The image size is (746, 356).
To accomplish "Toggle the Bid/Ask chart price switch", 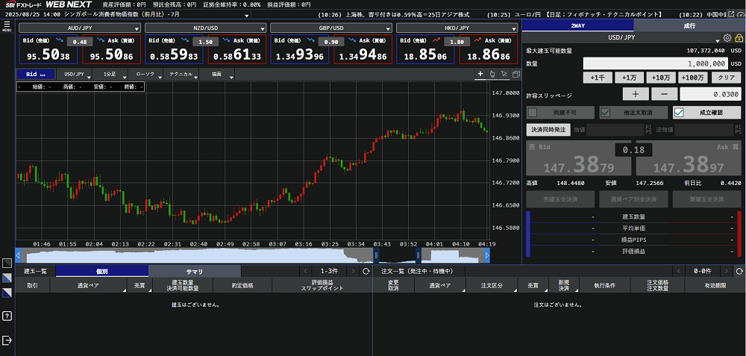I will (35, 75).
